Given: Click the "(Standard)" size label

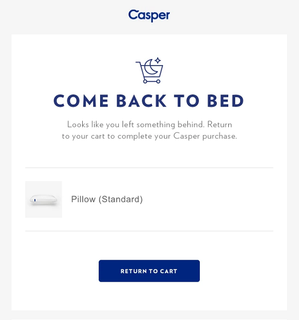Looking at the screenshot, I should pyautogui.click(x=121, y=200).
